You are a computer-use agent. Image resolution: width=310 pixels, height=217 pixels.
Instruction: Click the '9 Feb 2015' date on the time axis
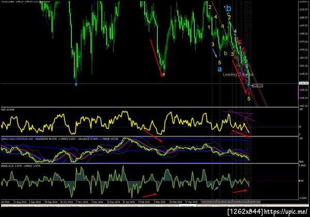[144, 202]
